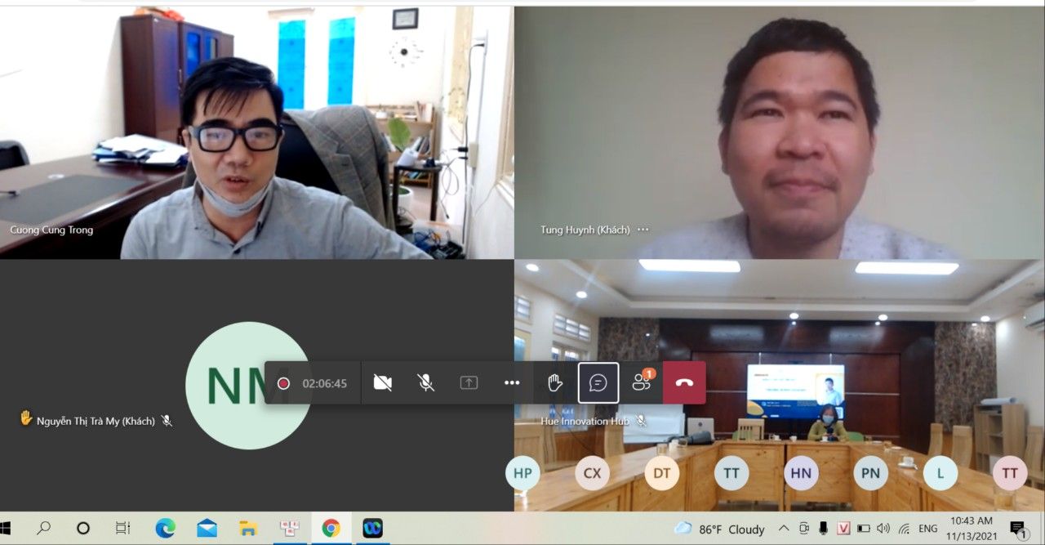Screen dimensions: 1045x545
Task: Turn on the camera in the meeting toolbar
Action: click(382, 383)
